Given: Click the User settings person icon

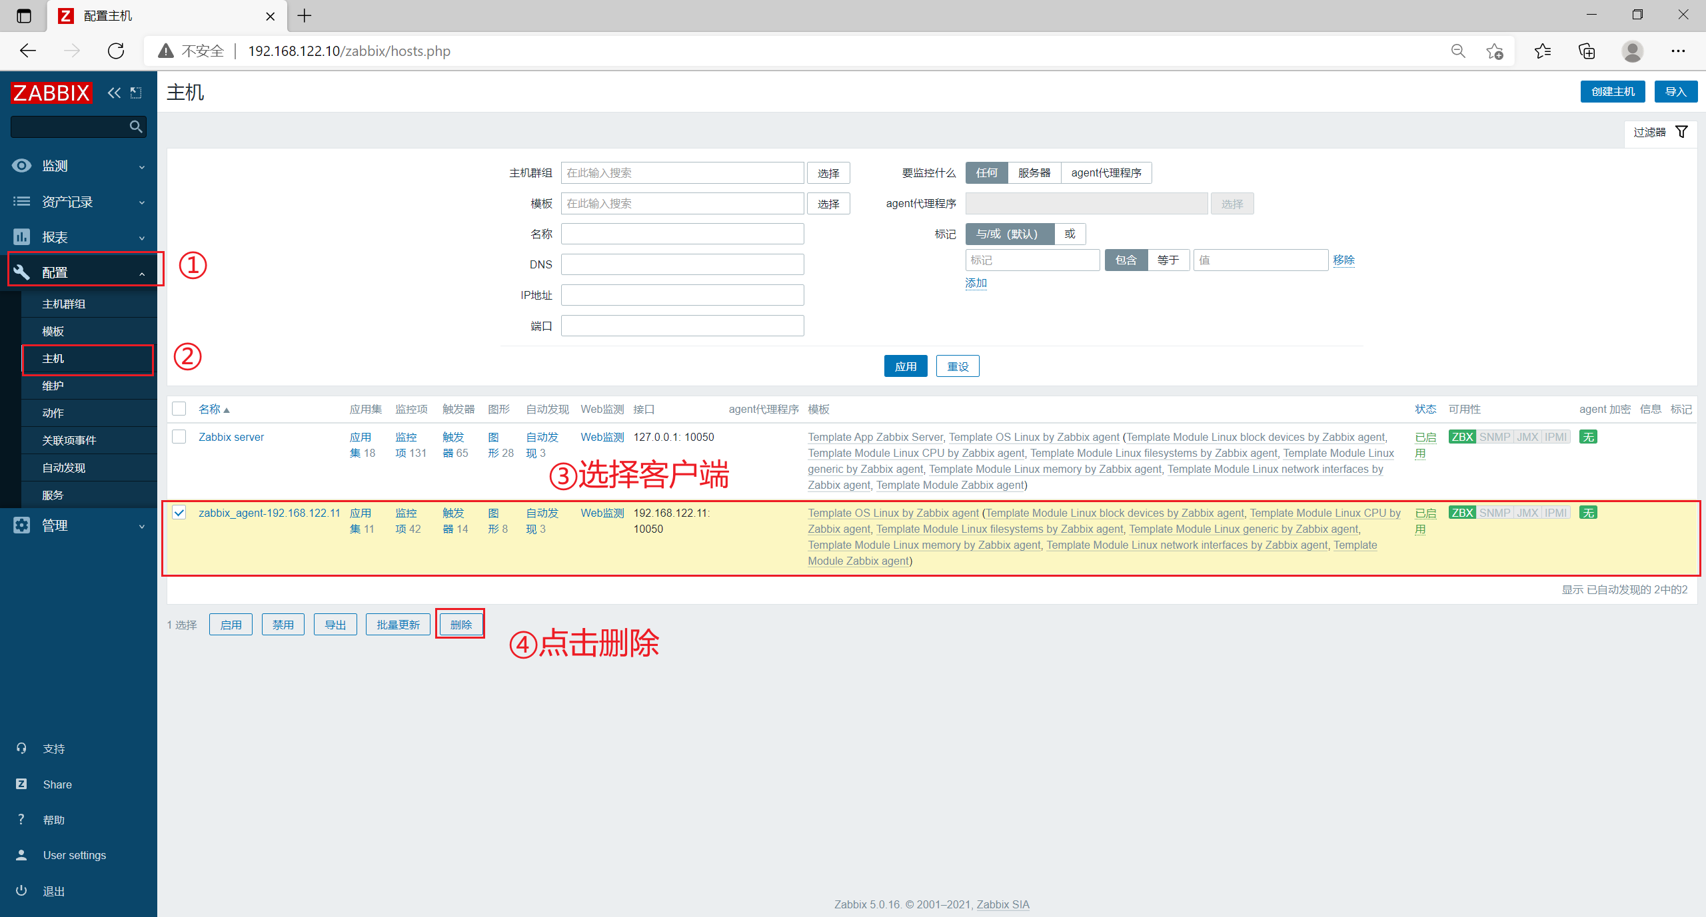Looking at the screenshot, I should 22,854.
